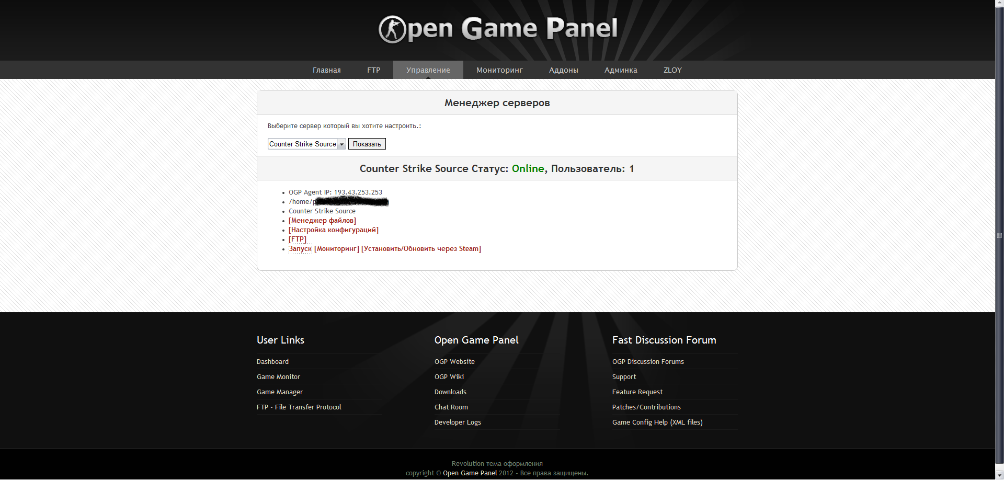Open the Game Manager footer link
The width and height of the screenshot is (1004, 480).
[x=280, y=392]
